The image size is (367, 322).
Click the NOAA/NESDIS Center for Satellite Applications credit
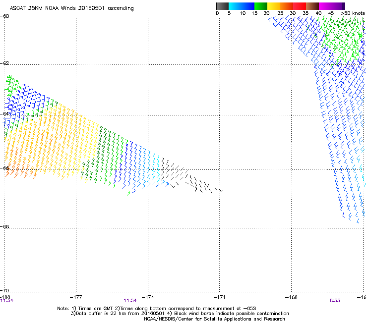[214, 319]
